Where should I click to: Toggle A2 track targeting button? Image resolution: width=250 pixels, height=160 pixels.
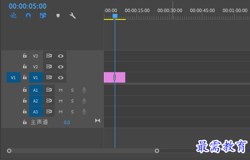point(36,101)
